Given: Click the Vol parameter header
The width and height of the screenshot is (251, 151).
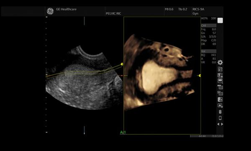Looking at the screenshot, I should click(x=209, y=51).
